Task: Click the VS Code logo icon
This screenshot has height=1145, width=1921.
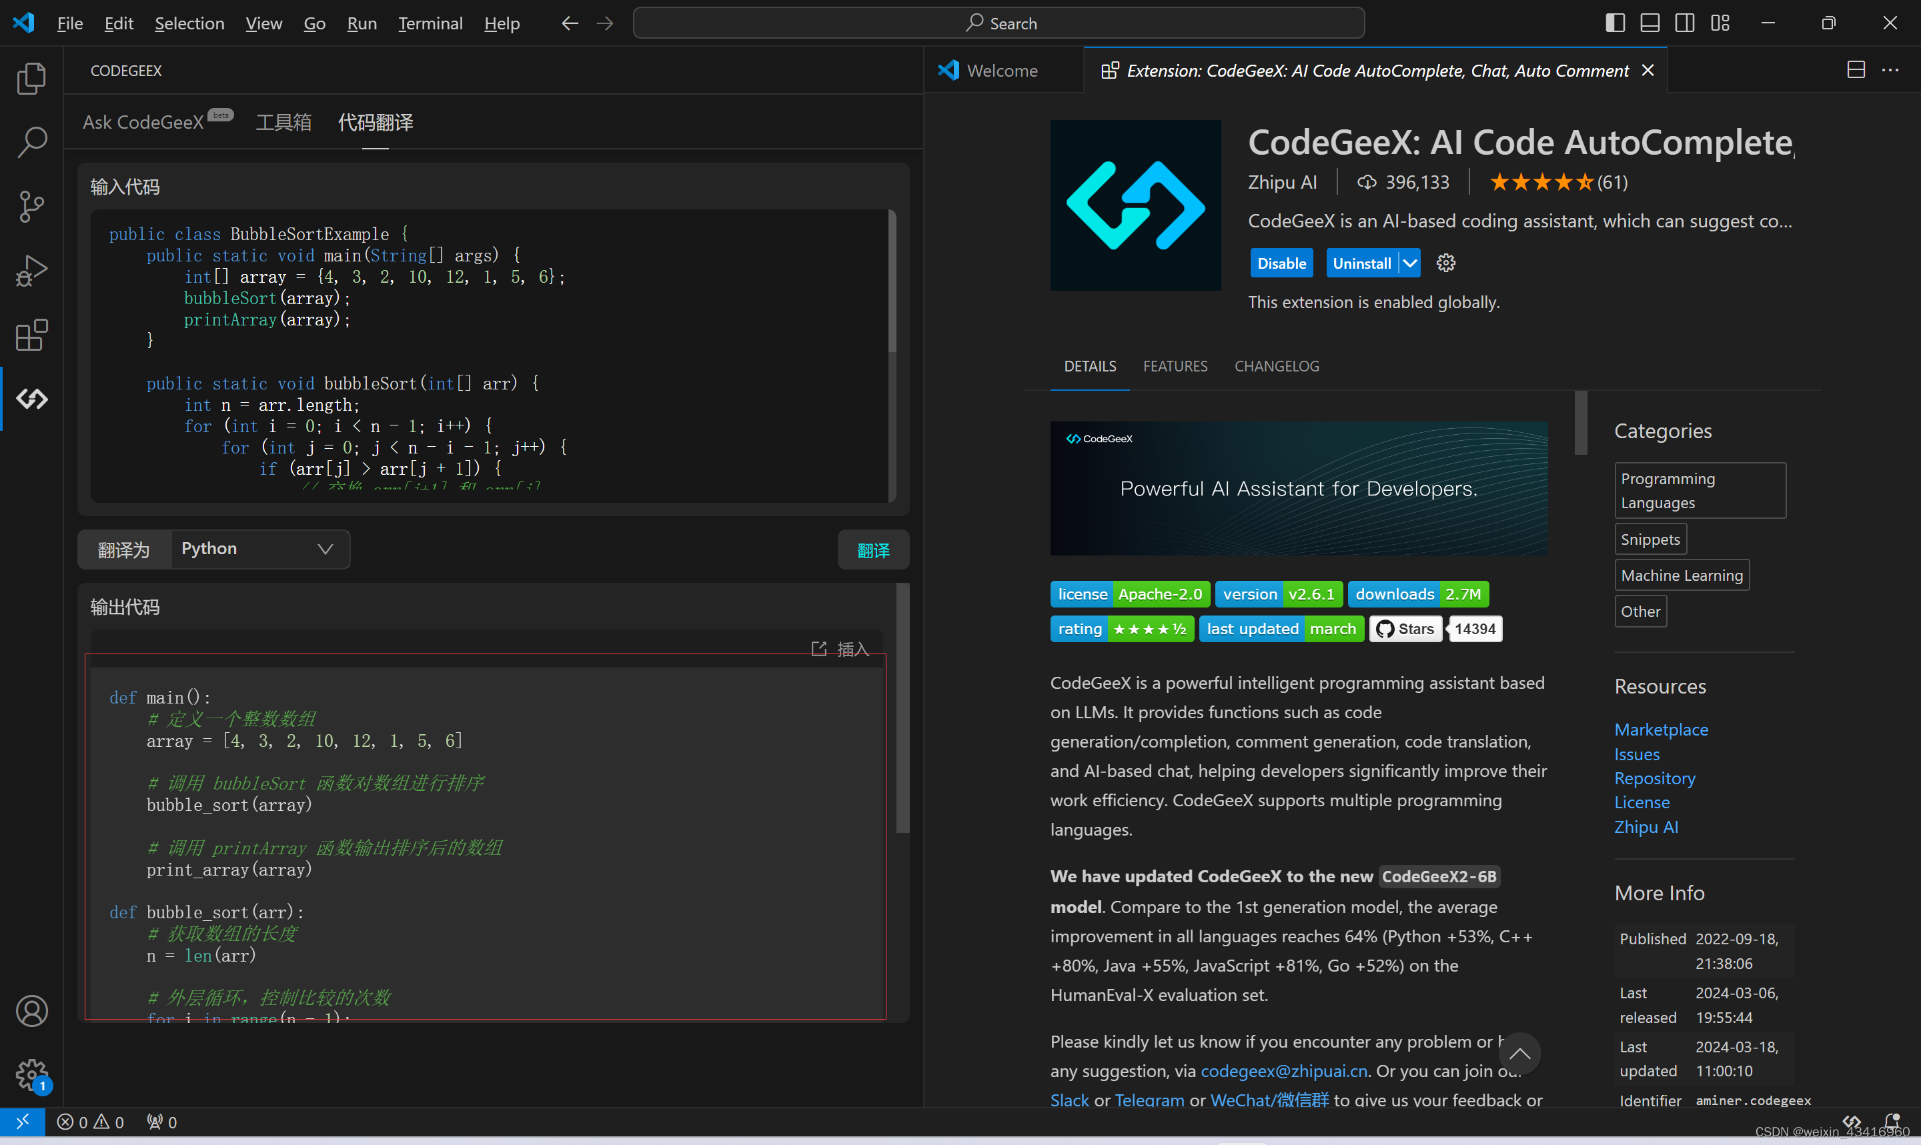Action: 24,23
